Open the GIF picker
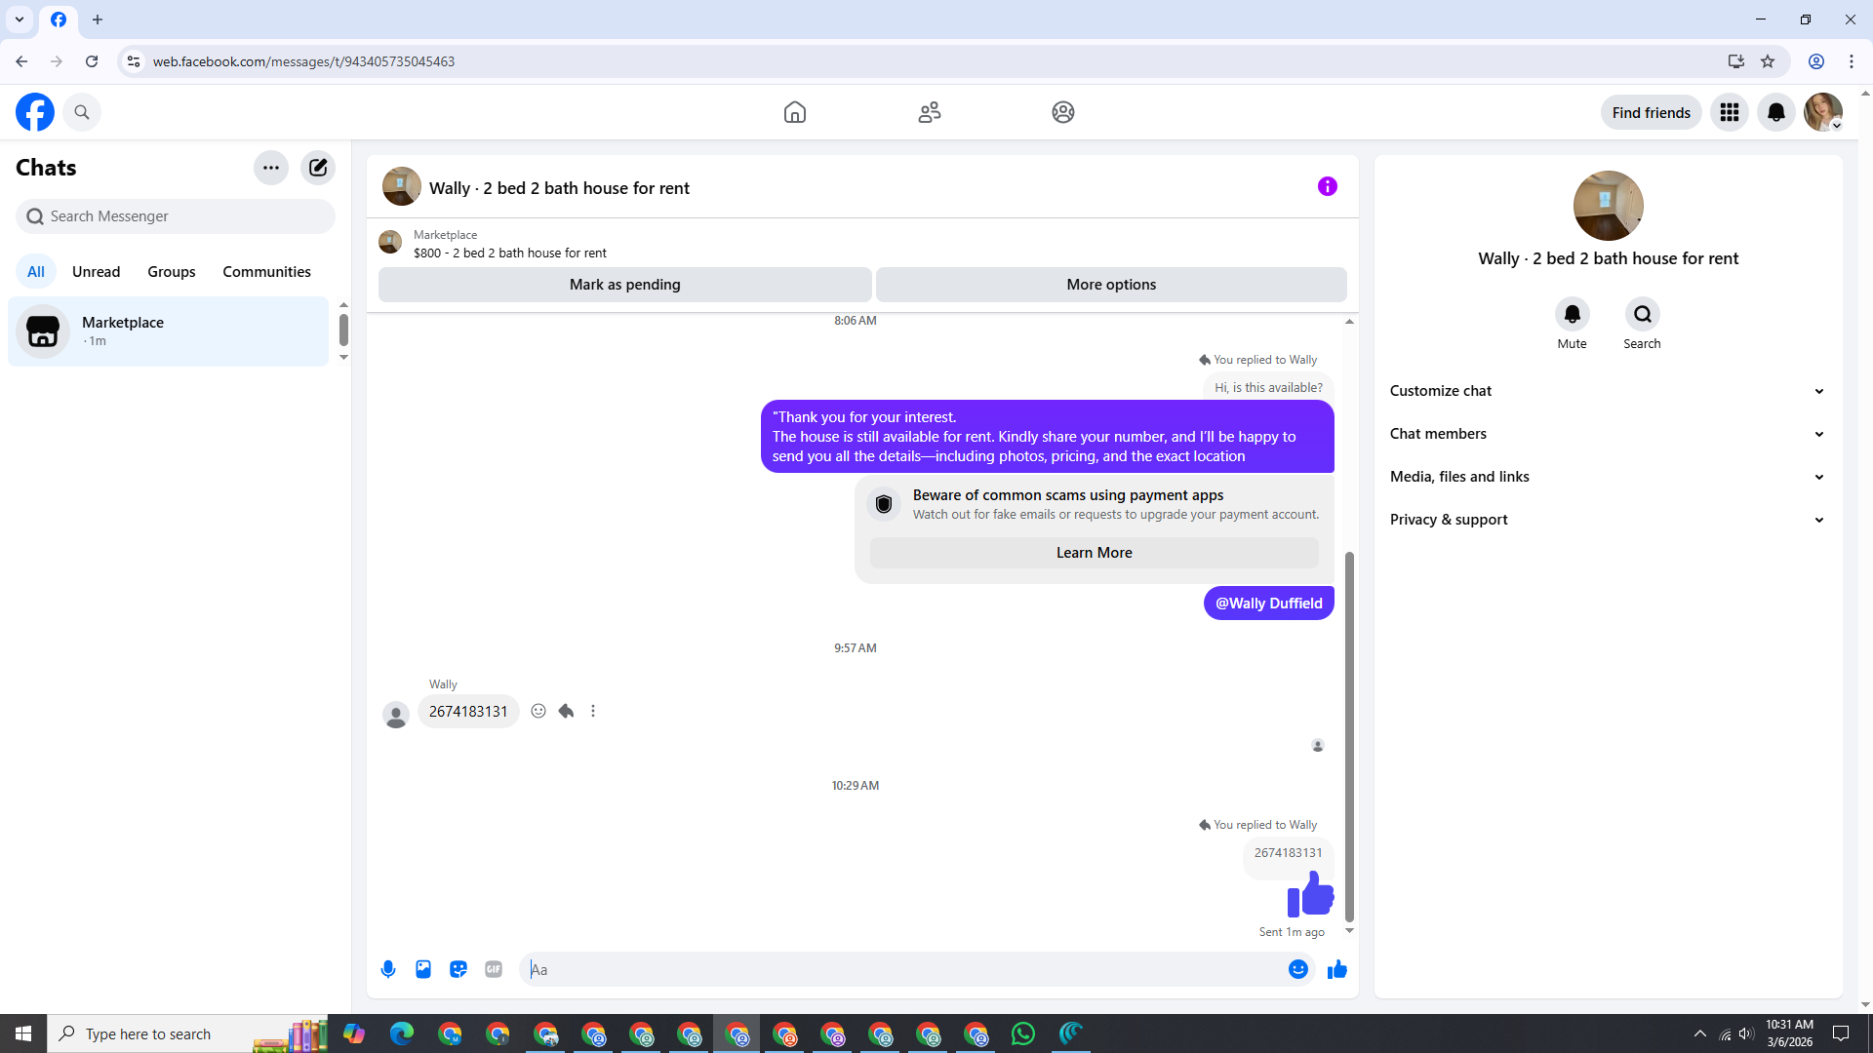Screen dimensions: 1873x1053 [494, 969]
